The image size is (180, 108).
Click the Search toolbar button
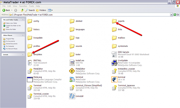[x=30, y=10]
